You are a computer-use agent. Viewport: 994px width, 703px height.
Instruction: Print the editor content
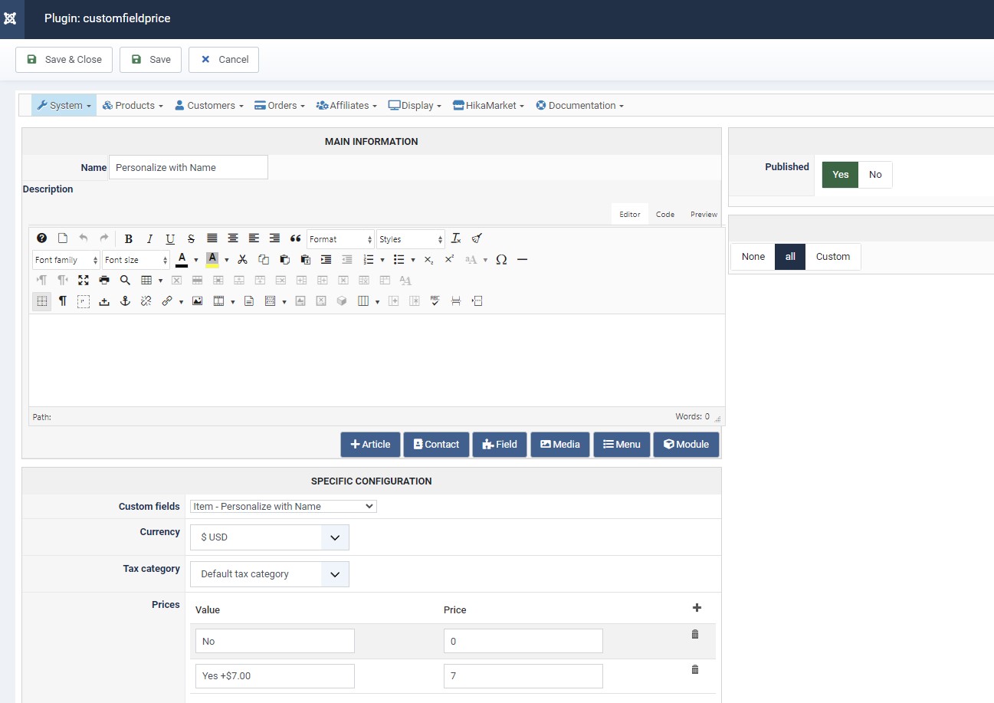[x=104, y=280]
